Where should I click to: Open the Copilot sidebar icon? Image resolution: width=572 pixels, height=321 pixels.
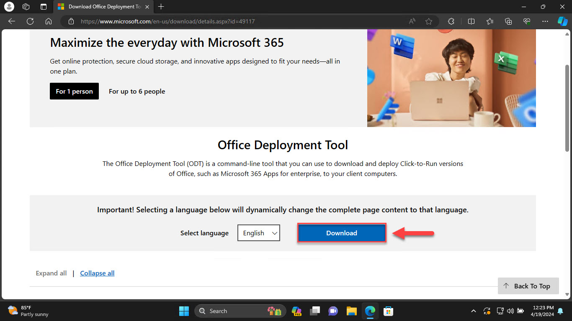[562, 21]
